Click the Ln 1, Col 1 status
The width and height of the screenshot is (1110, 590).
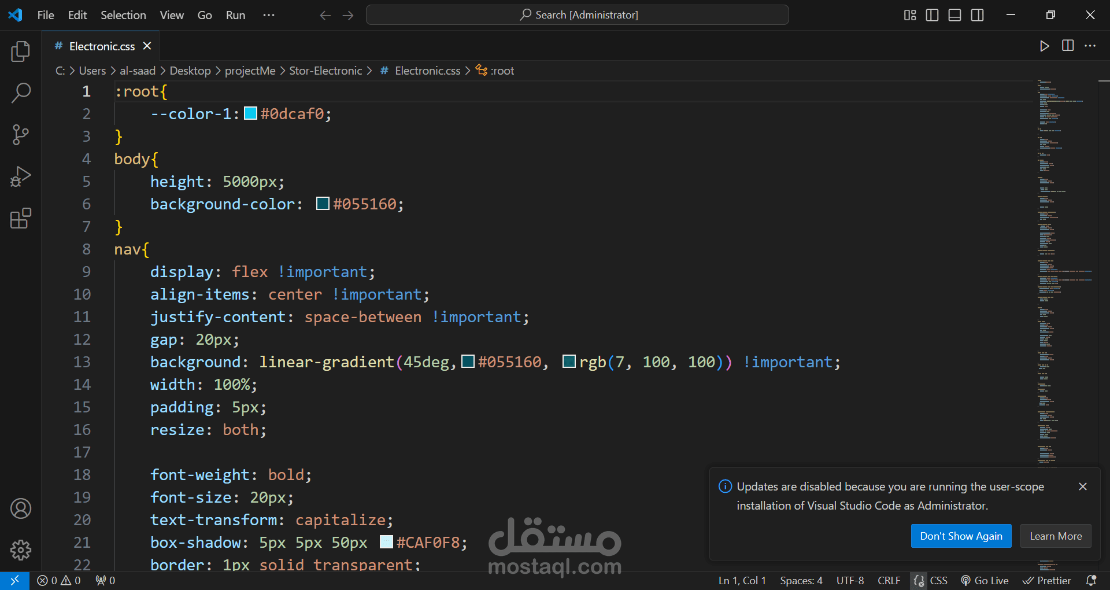[x=742, y=580]
